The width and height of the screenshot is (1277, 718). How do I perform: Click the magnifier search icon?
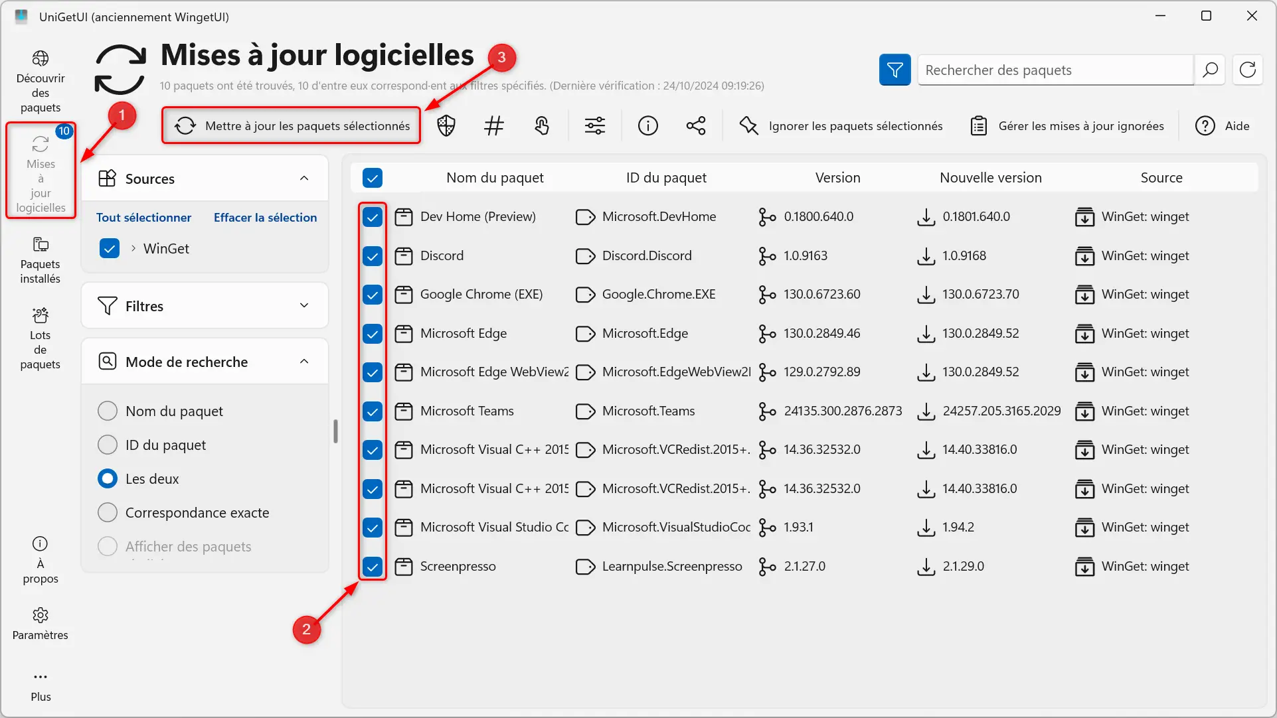click(1210, 70)
